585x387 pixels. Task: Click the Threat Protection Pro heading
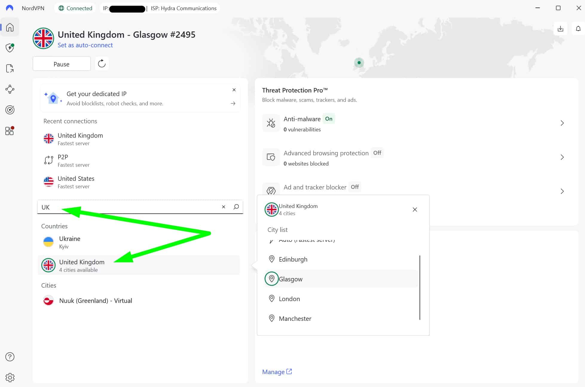point(295,90)
